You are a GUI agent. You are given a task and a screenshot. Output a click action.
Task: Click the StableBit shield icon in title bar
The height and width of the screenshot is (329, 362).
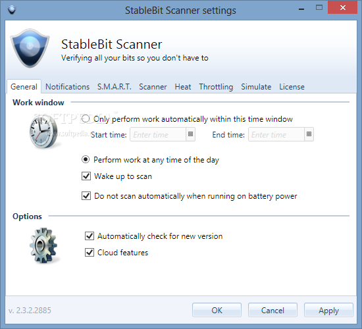coord(12,10)
